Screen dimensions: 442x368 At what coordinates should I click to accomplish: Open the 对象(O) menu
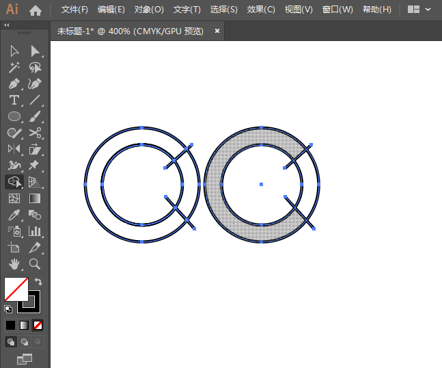tap(149, 10)
